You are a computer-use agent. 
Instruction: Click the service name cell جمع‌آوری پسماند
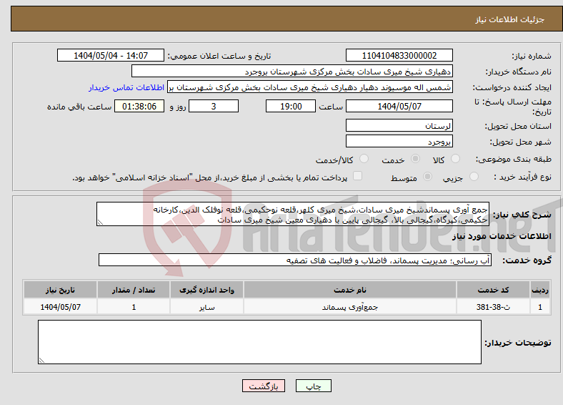click(x=350, y=307)
